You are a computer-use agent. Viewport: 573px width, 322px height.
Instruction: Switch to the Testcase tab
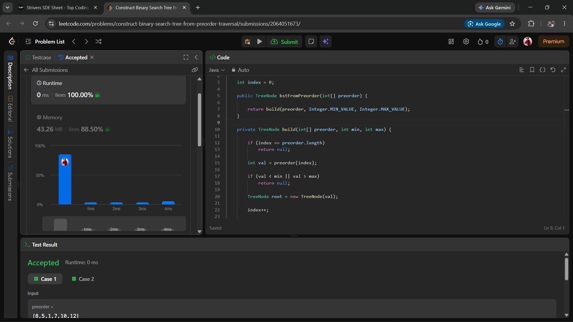38,57
